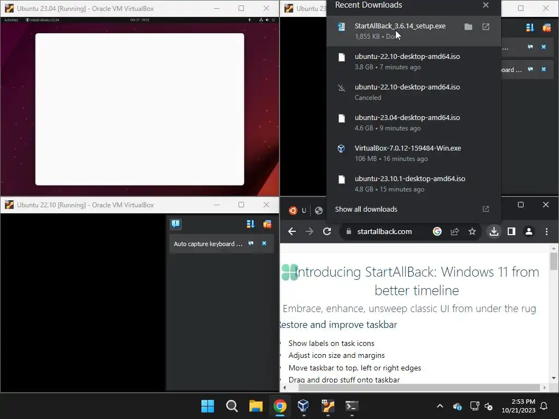Go back in Chrome
This screenshot has height=419, width=559.
292,231
